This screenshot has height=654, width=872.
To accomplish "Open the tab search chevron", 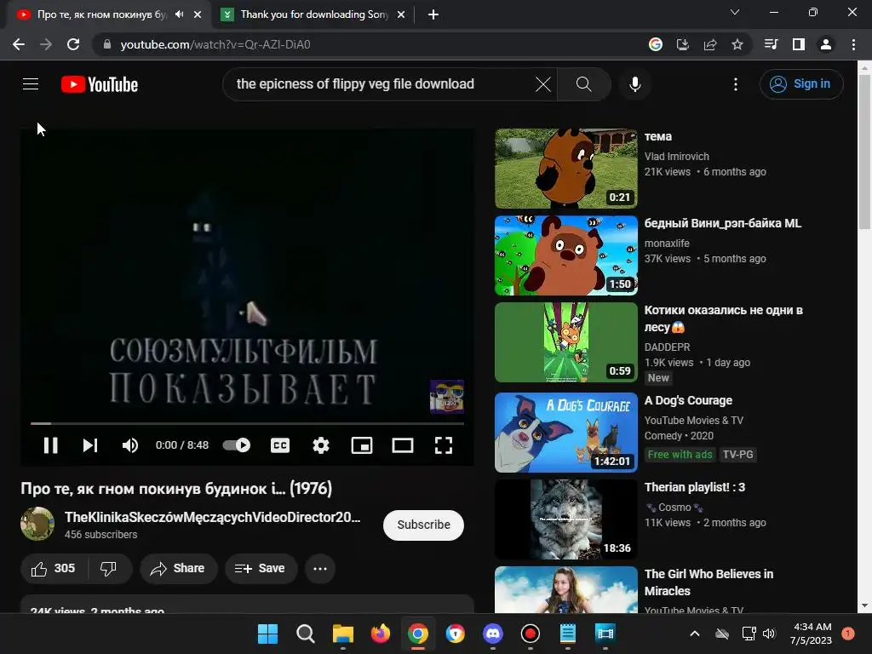I will pyautogui.click(x=735, y=12).
